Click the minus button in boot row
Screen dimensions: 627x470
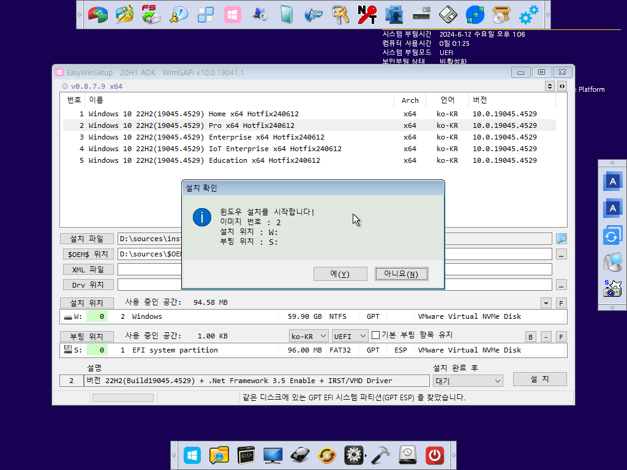(546, 337)
